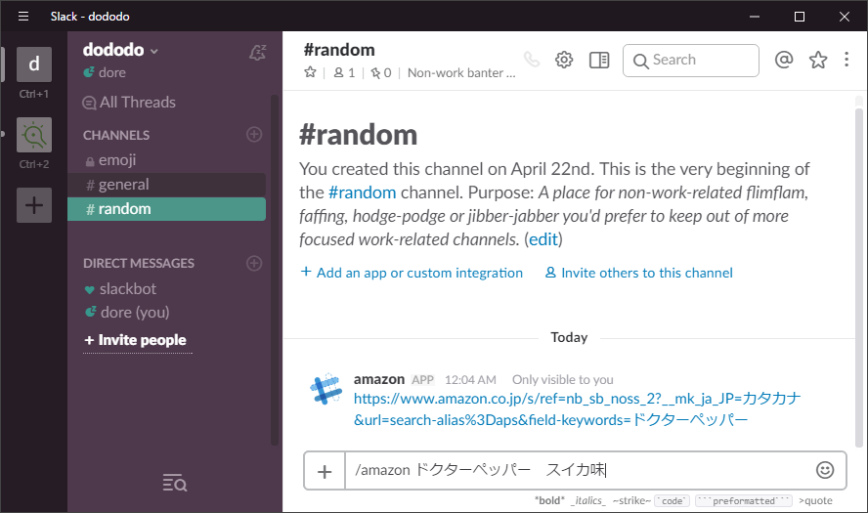Create a new channel via plus icon
Image resolution: width=868 pixels, height=513 pixels.
pos(254,135)
